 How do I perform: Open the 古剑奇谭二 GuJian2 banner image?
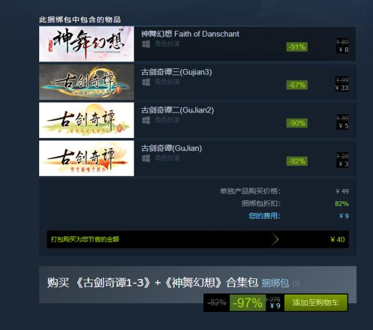point(86,120)
